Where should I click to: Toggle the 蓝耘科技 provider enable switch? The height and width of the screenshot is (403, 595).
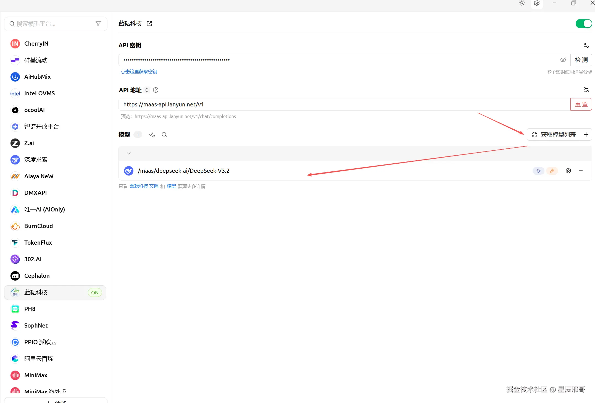(583, 23)
